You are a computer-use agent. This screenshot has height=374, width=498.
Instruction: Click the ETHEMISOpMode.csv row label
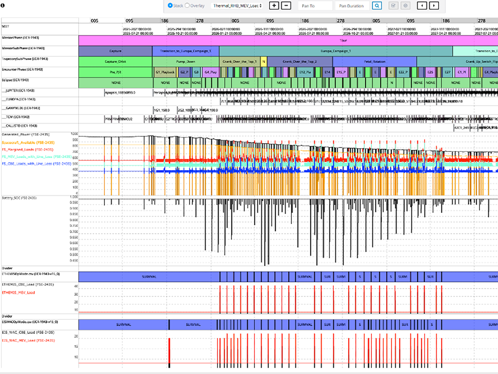coord(31,274)
